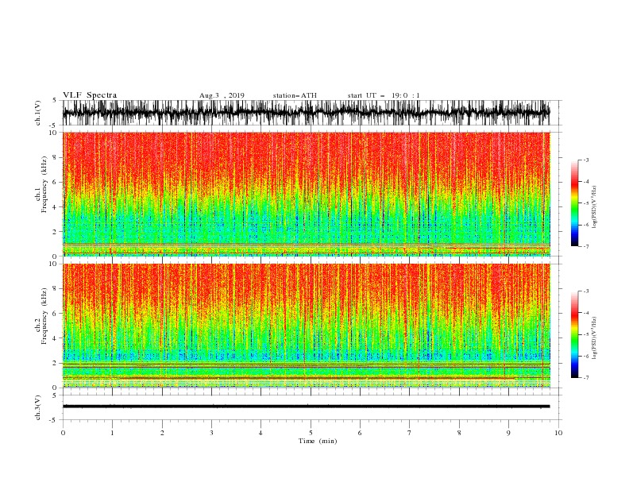Screen dimensions: 629x486
Task: Click the "8" kHz tick on ch.1 frequency axis
Action: point(56,157)
